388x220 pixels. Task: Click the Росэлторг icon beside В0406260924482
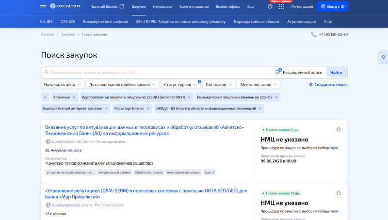pyautogui.click(x=48, y=141)
